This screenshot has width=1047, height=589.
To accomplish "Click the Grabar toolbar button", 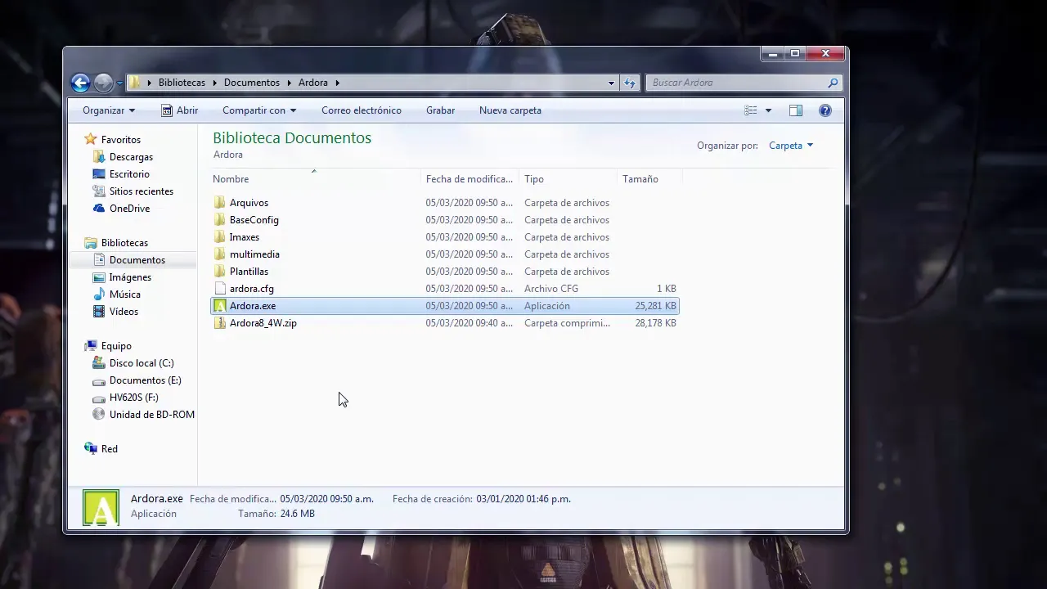I will pyautogui.click(x=440, y=110).
